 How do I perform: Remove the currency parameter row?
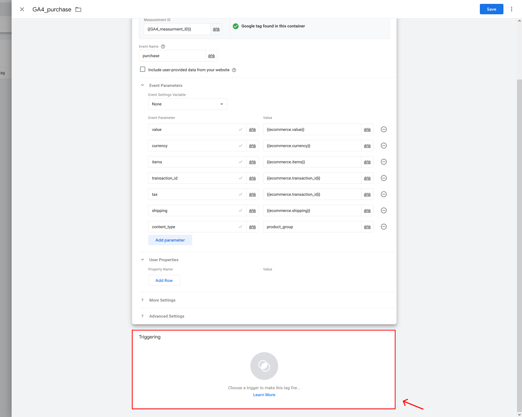(x=384, y=146)
